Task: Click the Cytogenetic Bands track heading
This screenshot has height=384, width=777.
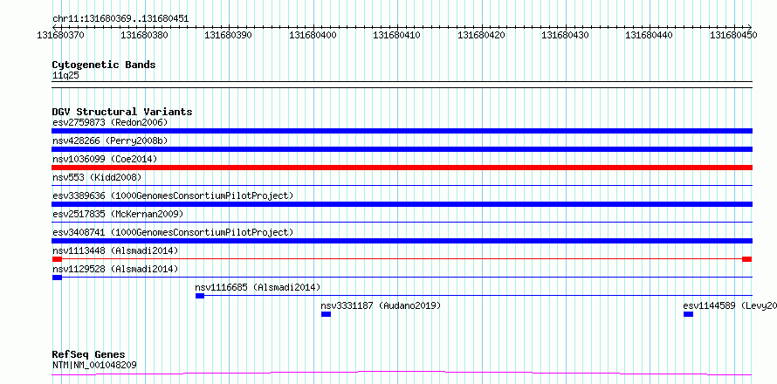Action: click(x=104, y=65)
